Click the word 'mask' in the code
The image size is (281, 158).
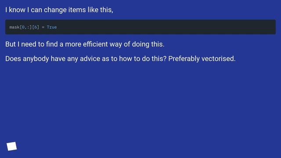point(14,27)
